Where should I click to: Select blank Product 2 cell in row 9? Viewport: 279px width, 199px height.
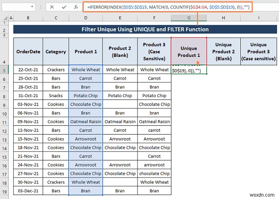pyautogui.click(x=120, y=104)
